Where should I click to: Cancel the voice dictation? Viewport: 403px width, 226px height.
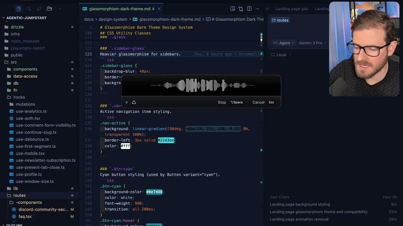point(258,102)
